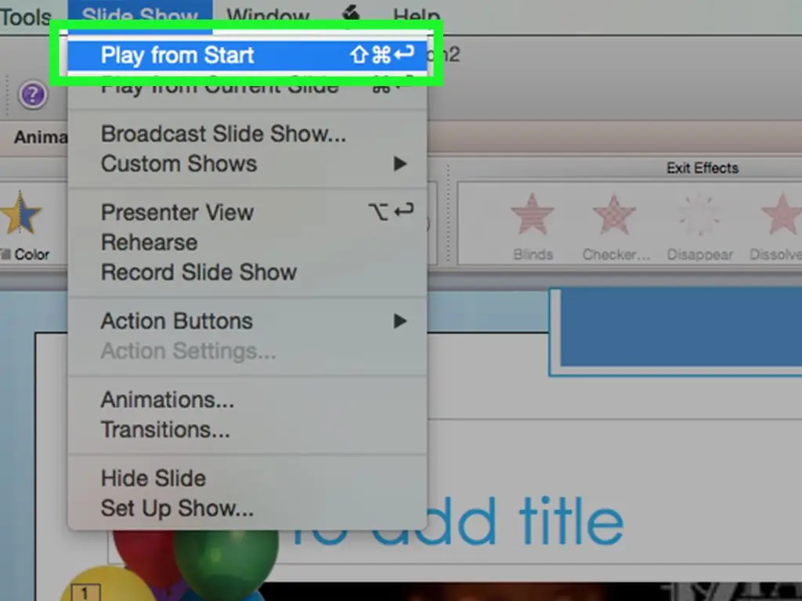Apply the Dissolve exit effect
This screenshot has height=601, width=802.
776,226
